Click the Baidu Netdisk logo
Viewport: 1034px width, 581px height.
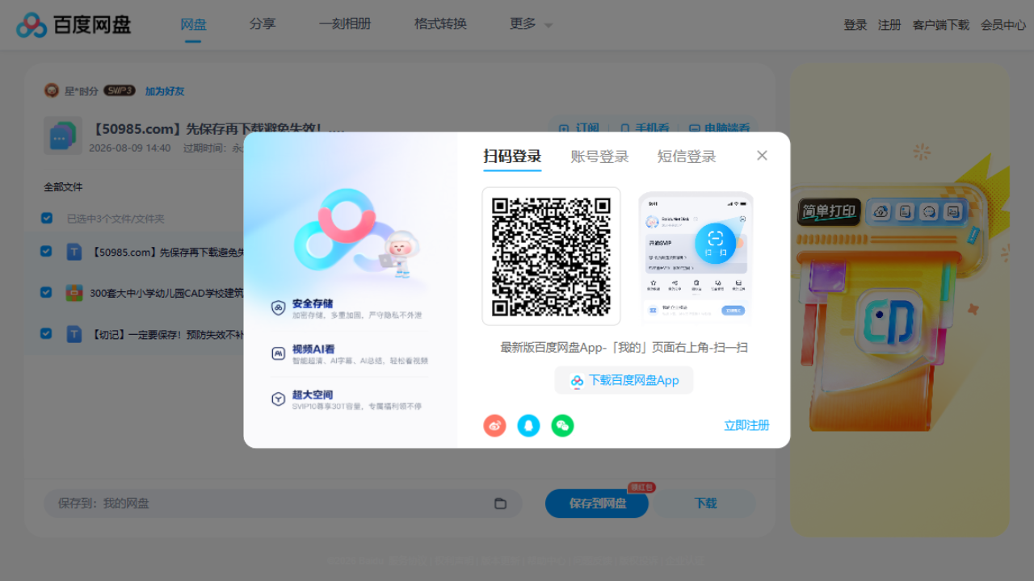[74, 25]
